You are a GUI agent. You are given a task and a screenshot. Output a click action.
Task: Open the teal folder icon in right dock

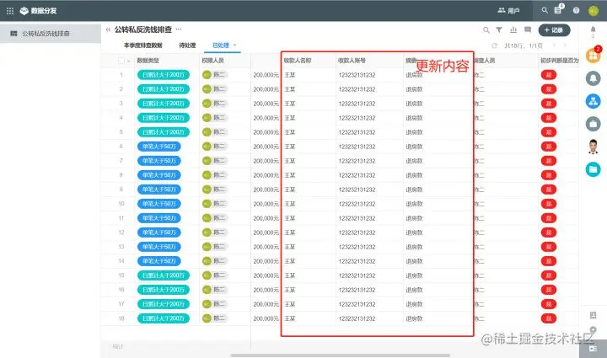pyautogui.click(x=593, y=169)
